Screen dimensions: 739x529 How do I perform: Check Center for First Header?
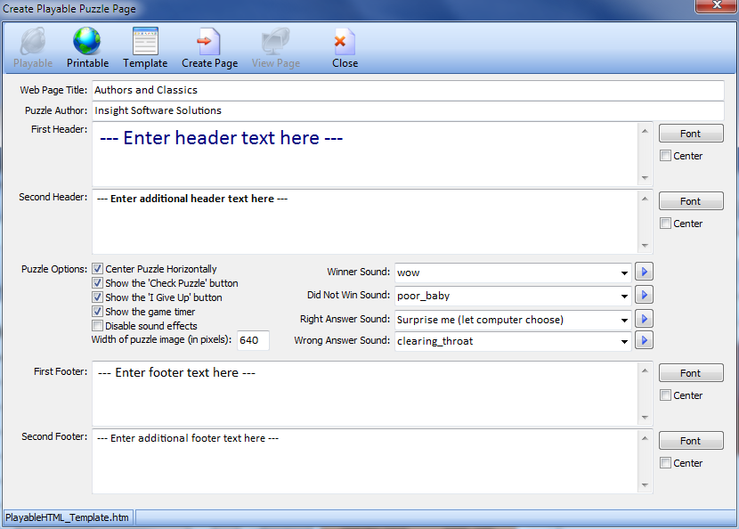click(x=665, y=156)
